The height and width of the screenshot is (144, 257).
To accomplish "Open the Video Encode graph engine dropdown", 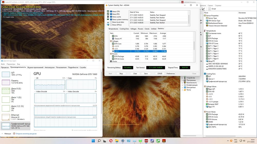I will pyautogui.click(x=35, y=92).
